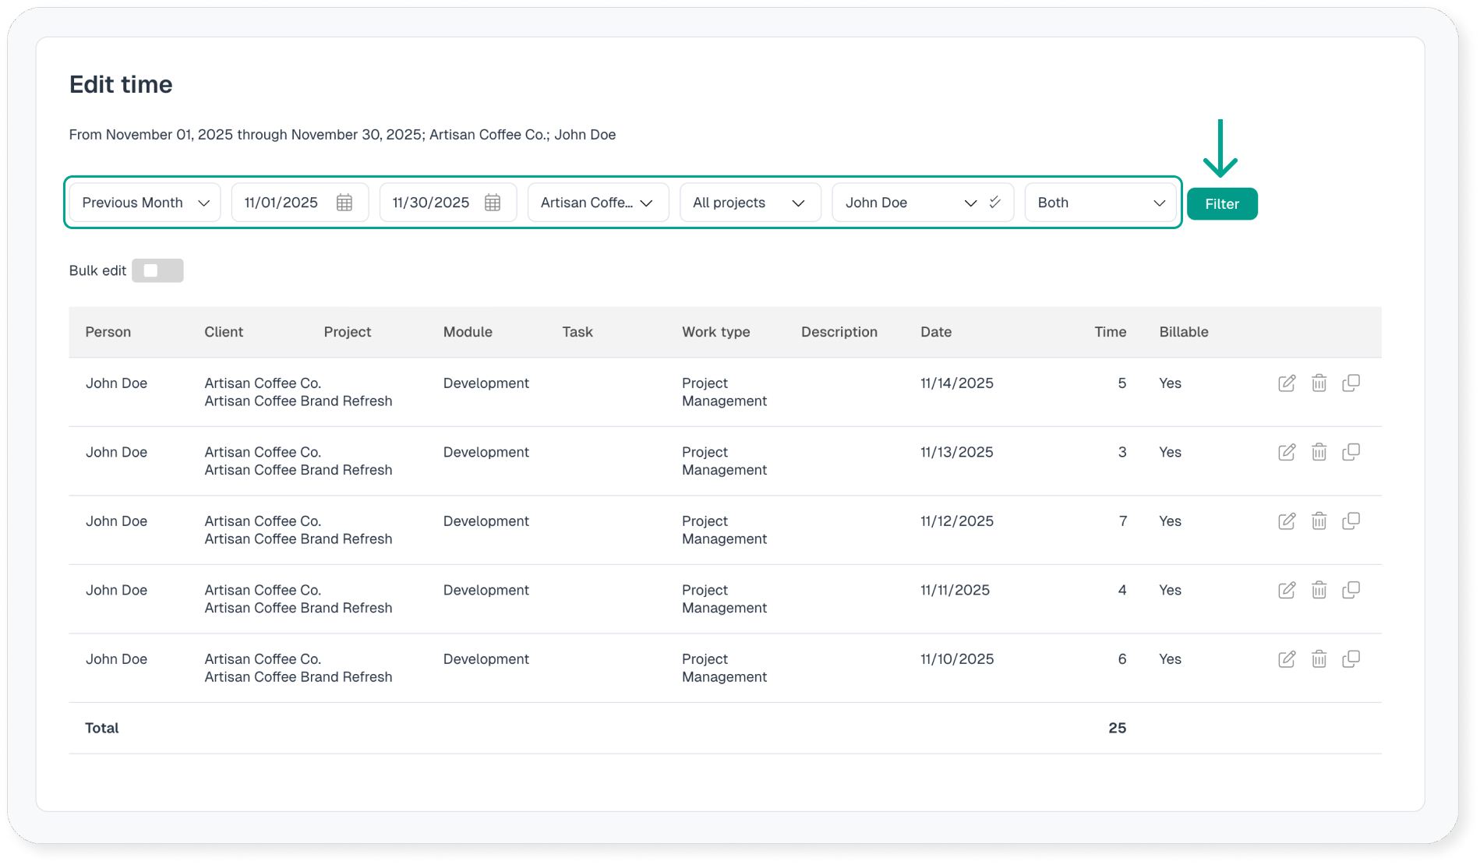Open the All projects dropdown
Image resolution: width=1480 pixels, height=865 pixels.
tap(749, 203)
